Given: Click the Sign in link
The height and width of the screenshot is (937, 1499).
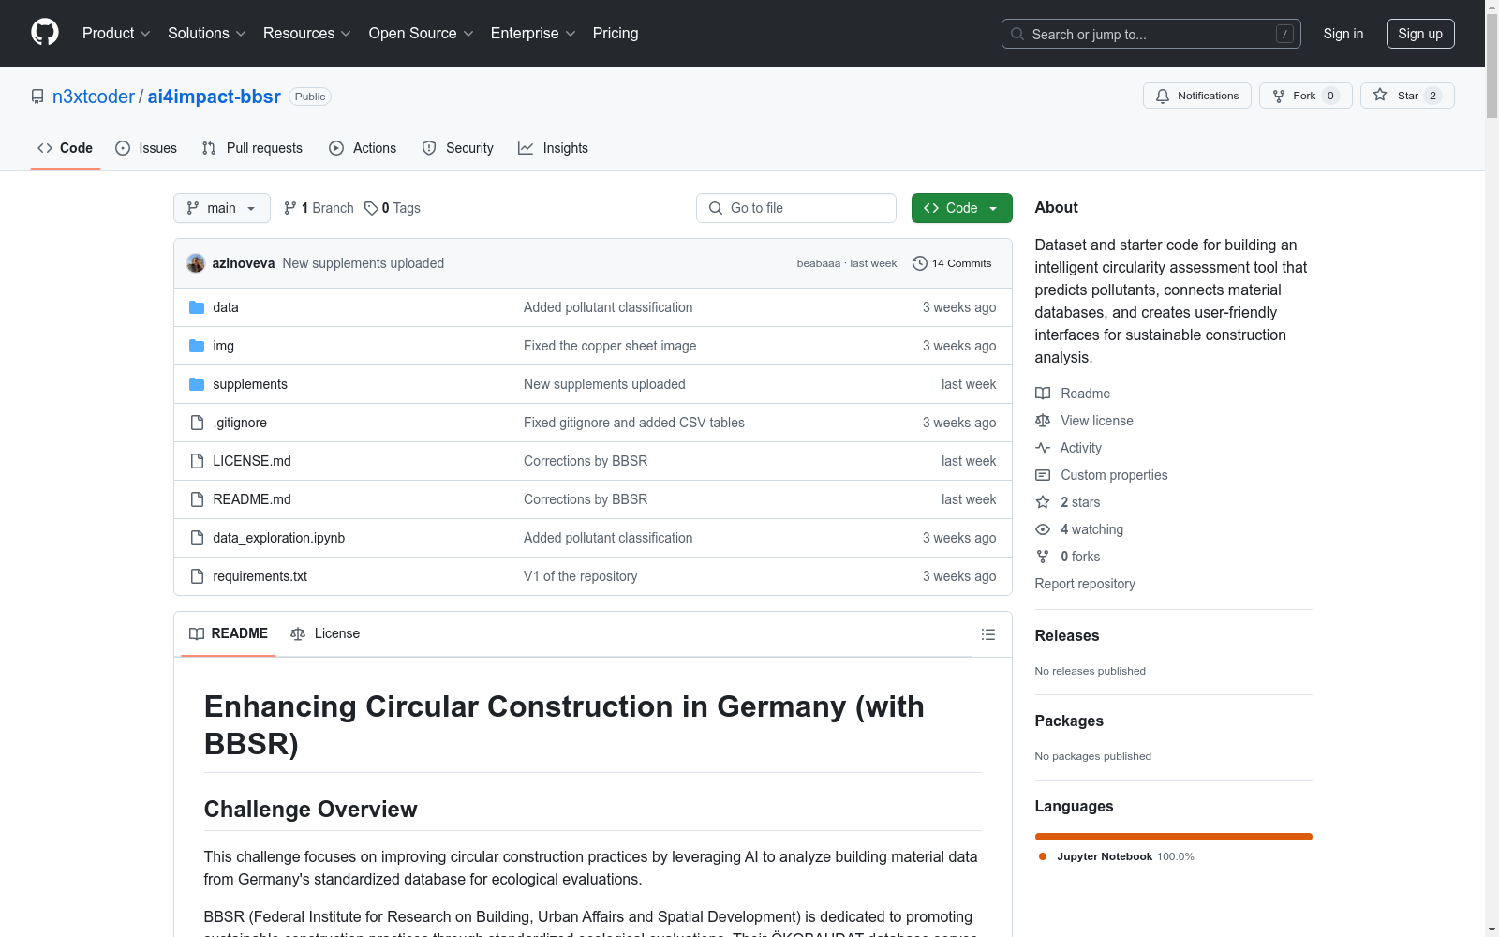Looking at the screenshot, I should coord(1343,34).
